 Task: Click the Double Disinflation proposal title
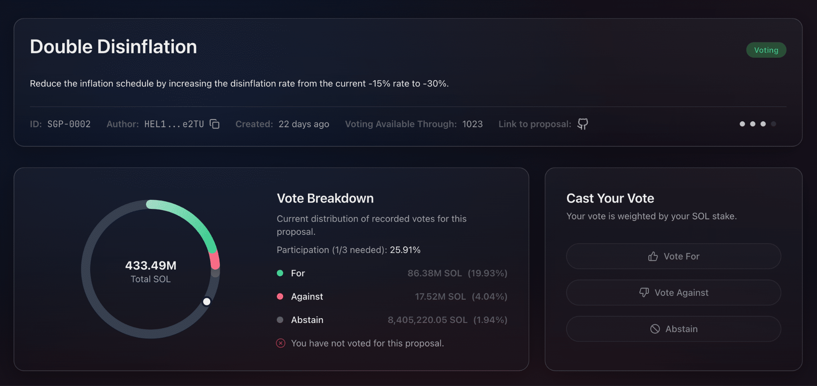pyautogui.click(x=113, y=47)
